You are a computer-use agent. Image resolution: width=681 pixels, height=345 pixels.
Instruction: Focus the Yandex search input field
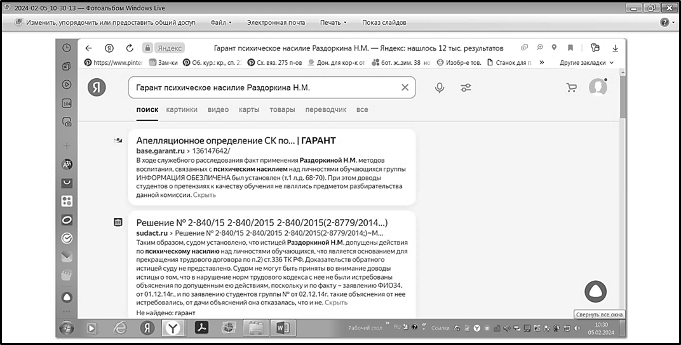pos(265,88)
